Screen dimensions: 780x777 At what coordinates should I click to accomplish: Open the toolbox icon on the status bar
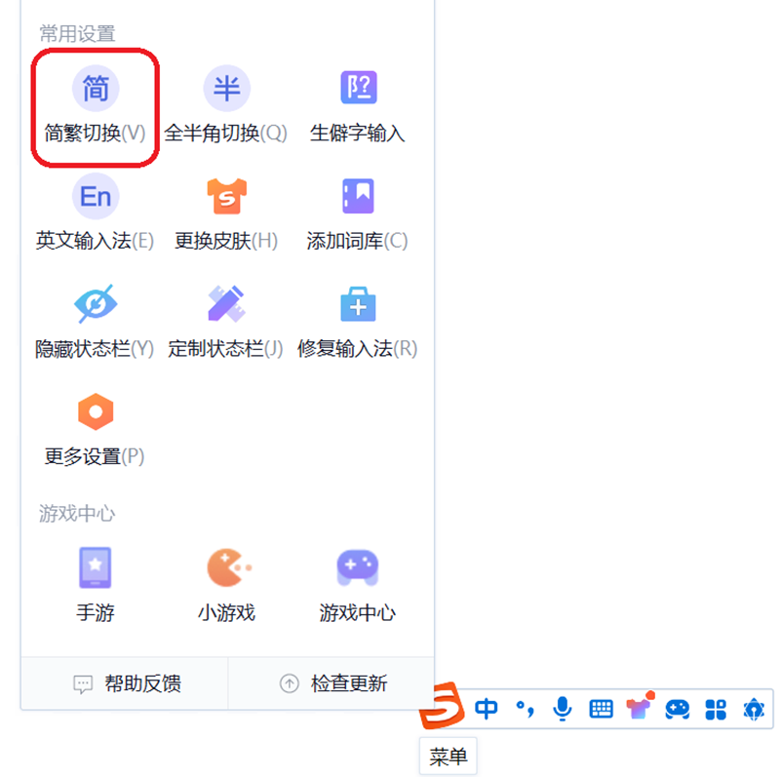tap(715, 710)
